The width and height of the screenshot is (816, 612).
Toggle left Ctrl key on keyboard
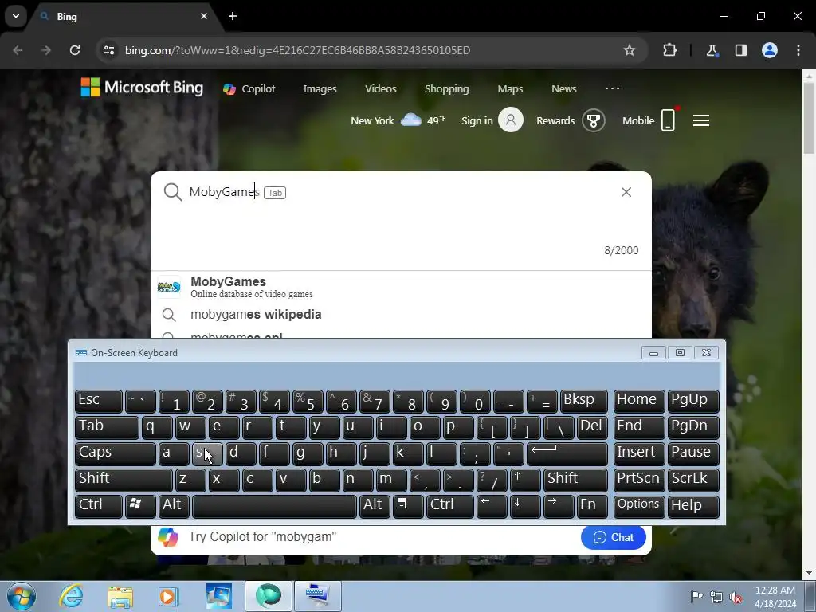click(x=98, y=506)
